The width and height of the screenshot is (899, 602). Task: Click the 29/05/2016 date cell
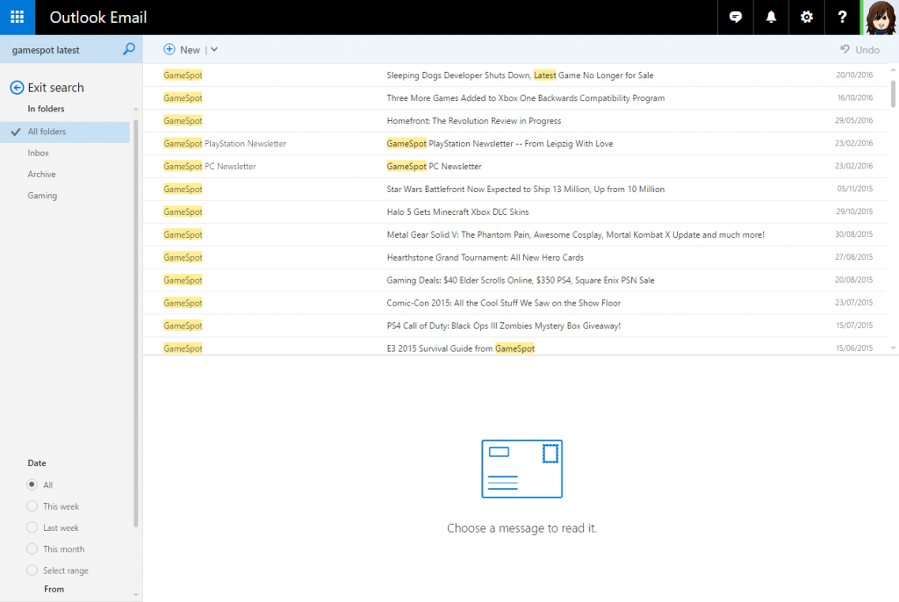point(854,121)
